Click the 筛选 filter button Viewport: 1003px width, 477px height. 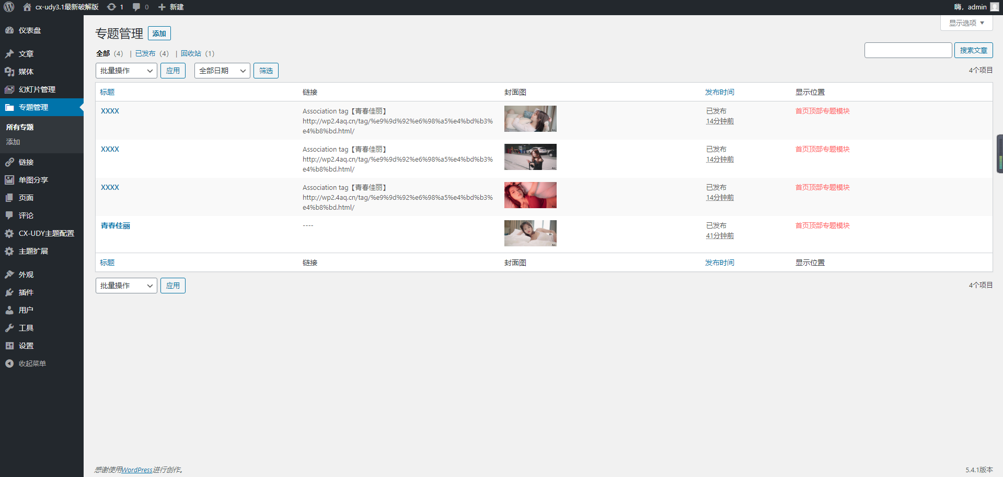[x=266, y=71]
